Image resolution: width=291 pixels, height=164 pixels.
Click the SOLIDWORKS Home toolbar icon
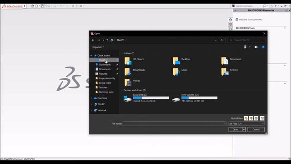[x=32, y=6]
